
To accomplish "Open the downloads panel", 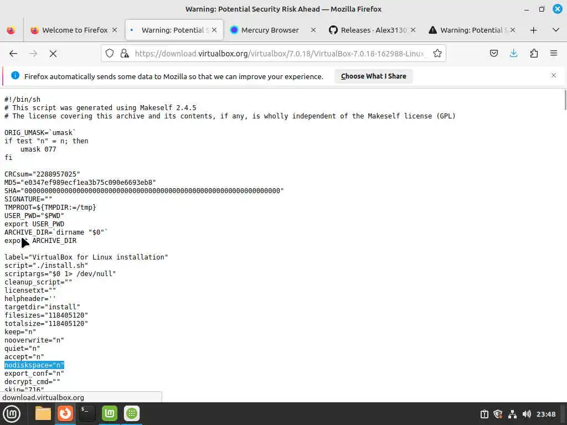I will click(513, 54).
